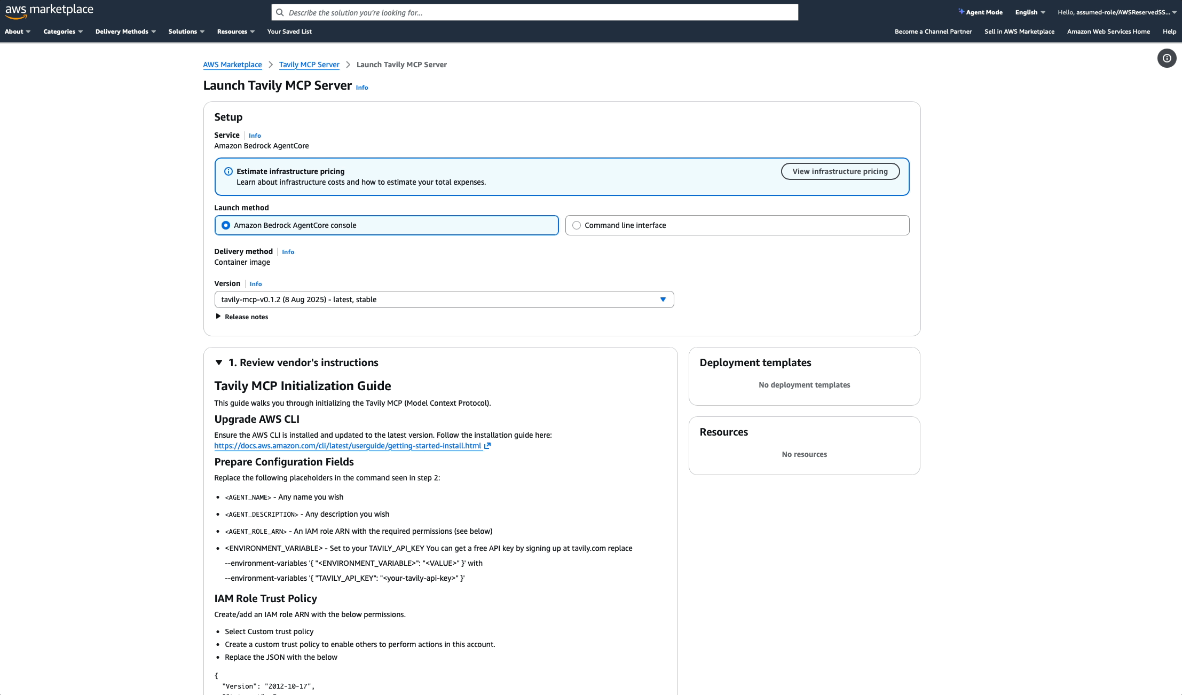The image size is (1182, 695).
Task: Open Your Saved List
Action: pos(289,31)
